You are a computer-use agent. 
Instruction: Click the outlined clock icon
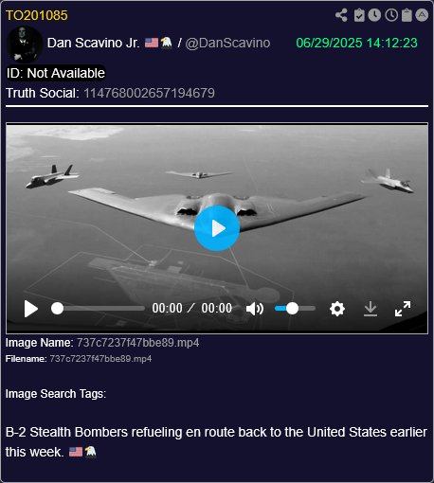click(x=391, y=15)
